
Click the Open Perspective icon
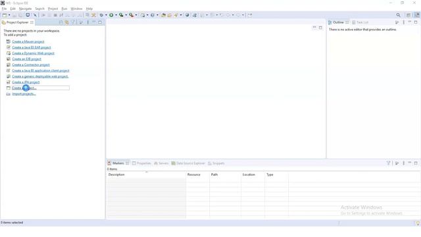pos(409,15)
